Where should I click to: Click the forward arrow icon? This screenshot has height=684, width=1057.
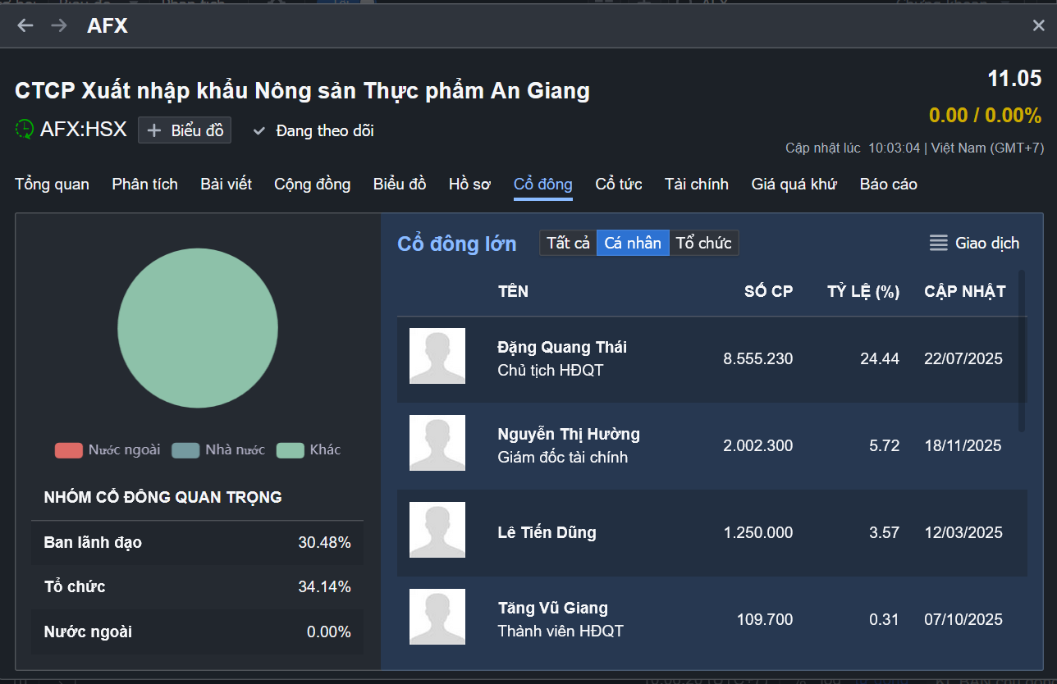click(x=59, y=25)
